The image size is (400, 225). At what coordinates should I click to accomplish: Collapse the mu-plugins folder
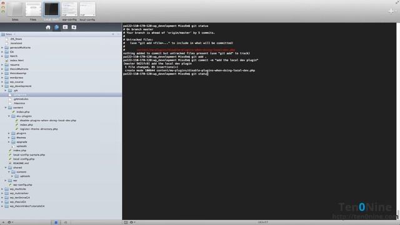tap(9, 116)
